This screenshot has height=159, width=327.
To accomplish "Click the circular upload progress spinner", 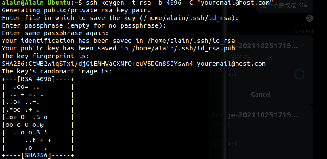I will click(x=299, y=74).
